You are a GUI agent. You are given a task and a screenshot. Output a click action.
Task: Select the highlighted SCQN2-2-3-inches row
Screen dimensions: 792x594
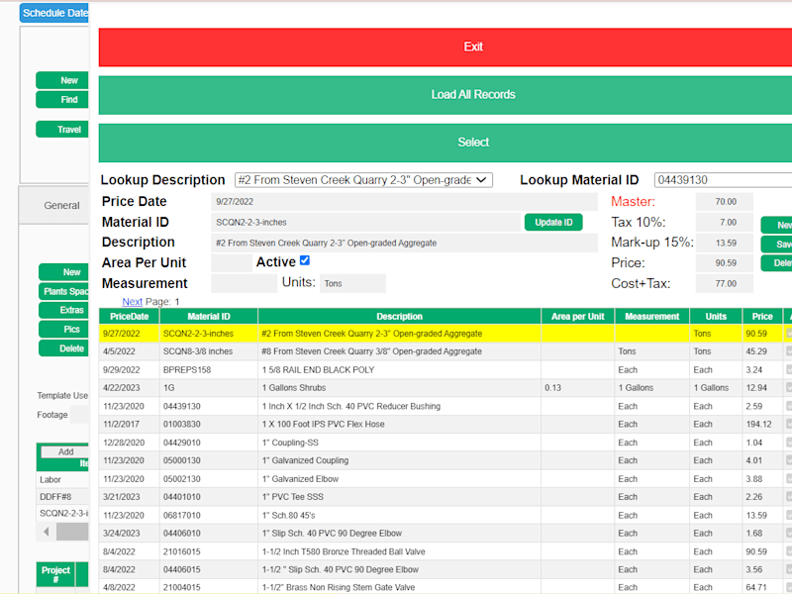pyautogui.click(x=445, y=334)
